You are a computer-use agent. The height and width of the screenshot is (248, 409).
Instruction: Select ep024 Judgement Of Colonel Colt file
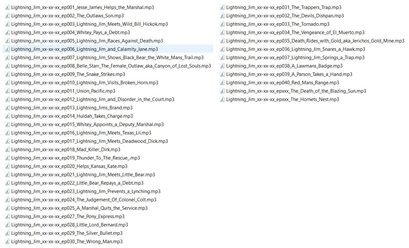[x=84, y=200]
